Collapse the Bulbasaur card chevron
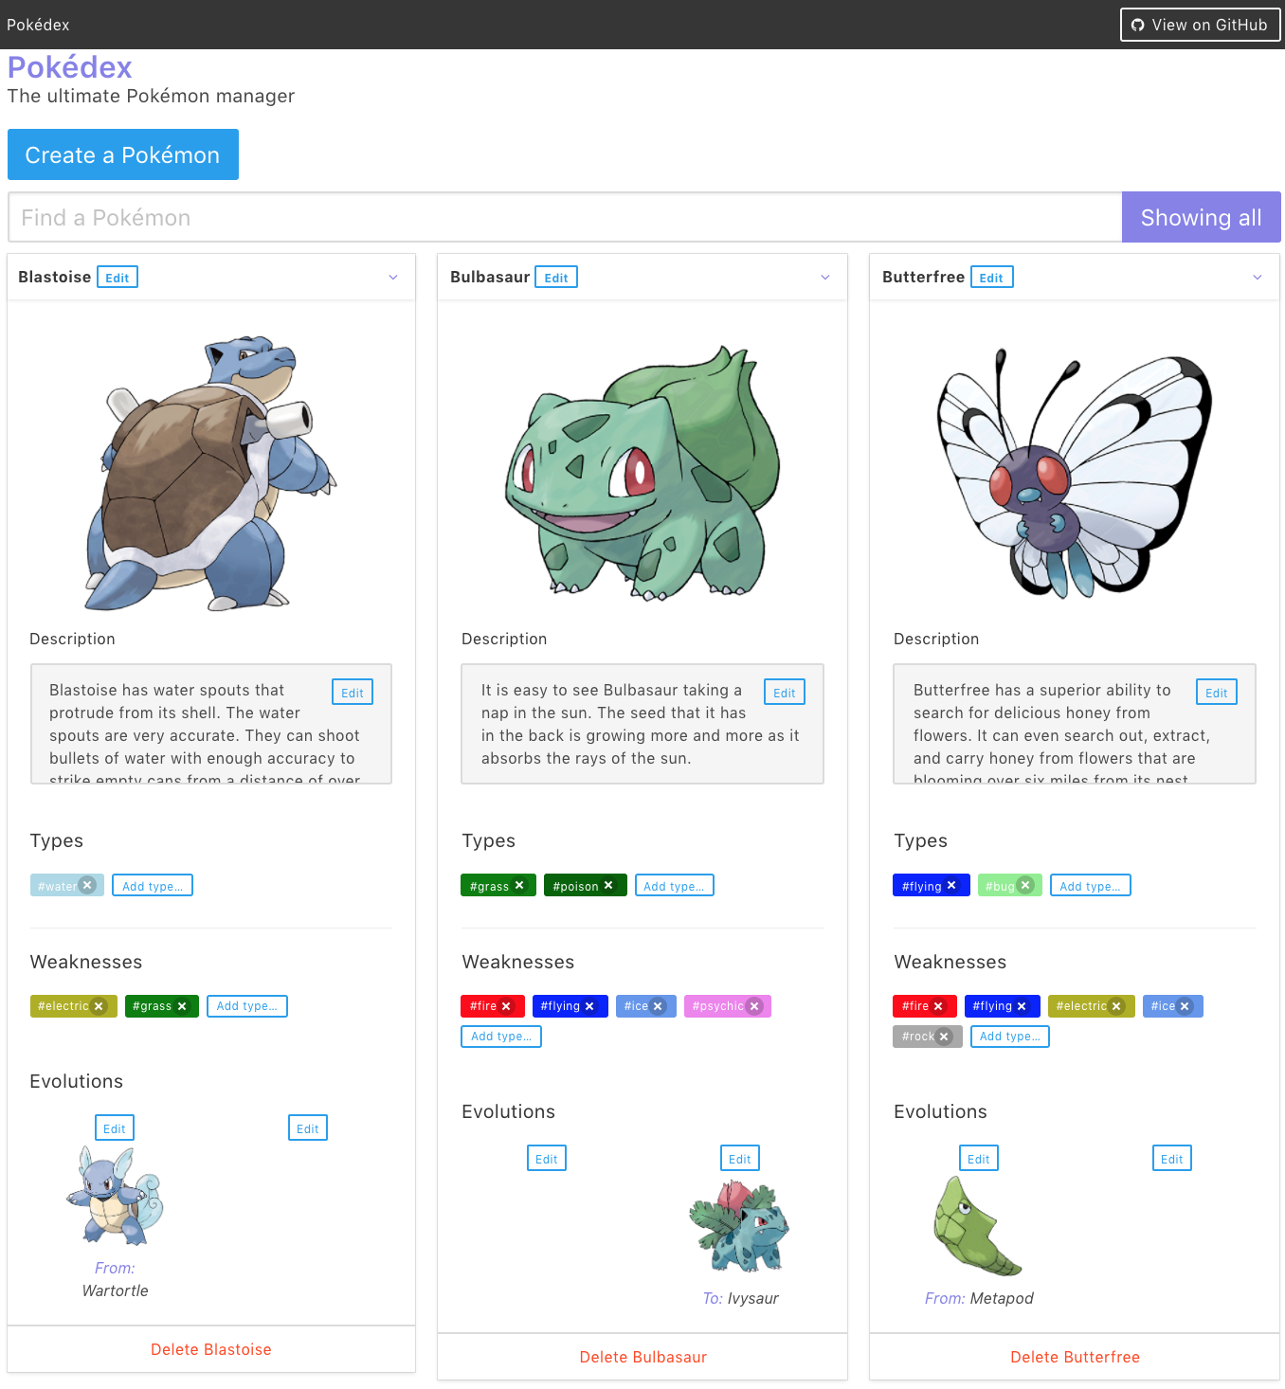The height and width of the screenshot is (1389, 1285). coord(825,278)
